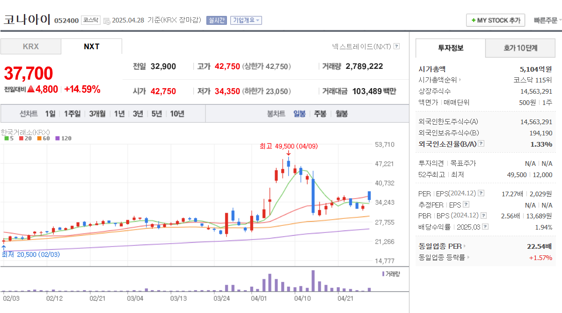The height and width of the screenshot is (313, 562).
Task: Click the 코스닥 115위 ranking value
Action: click(x=533, y=80)
